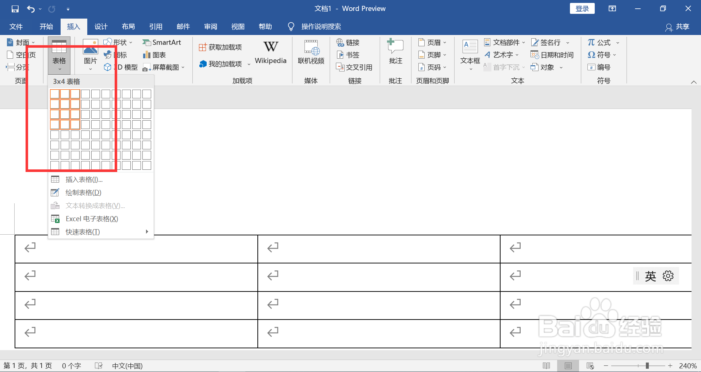The width and height of the screenshot is (701, 372).
Task: Switch to print layout view
Action: pos(568,366)
